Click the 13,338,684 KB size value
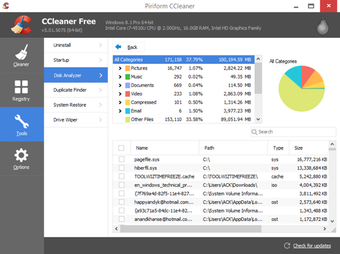 click(x=312, y=168)
